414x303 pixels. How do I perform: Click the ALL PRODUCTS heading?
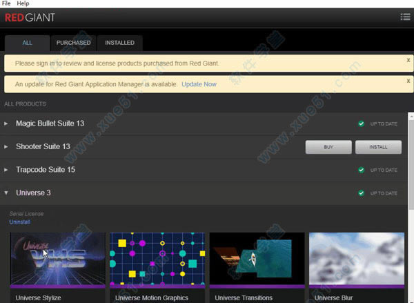point(25,104)
